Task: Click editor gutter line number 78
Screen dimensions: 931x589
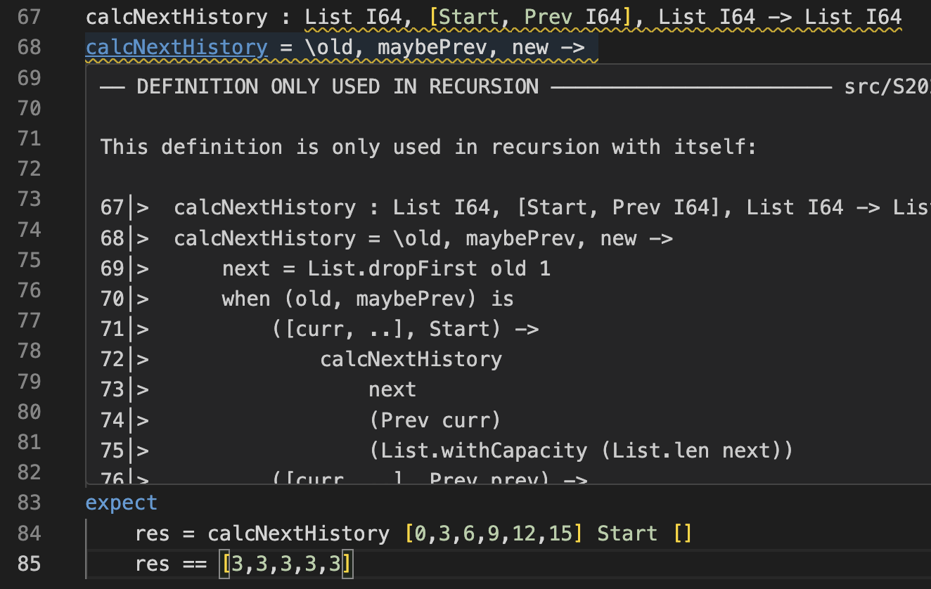Action: click(29, 350)
